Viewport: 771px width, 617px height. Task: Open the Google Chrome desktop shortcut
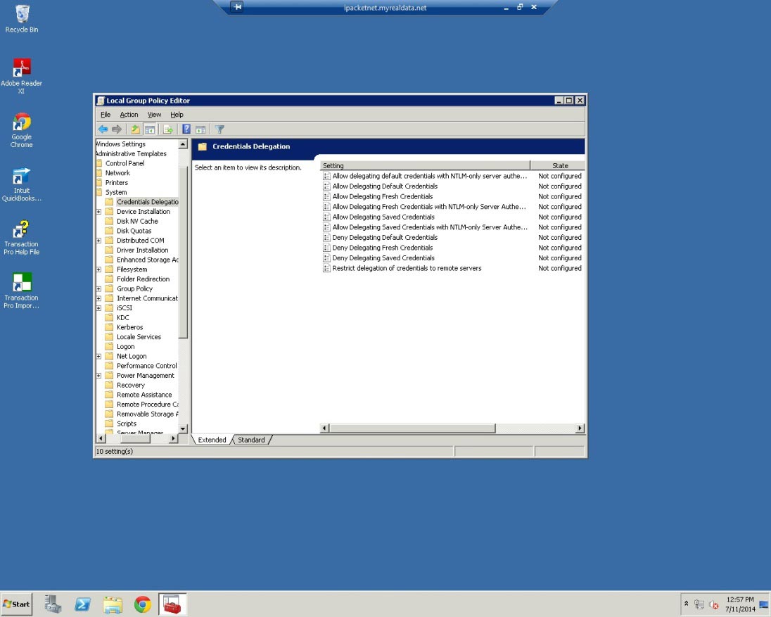click(x=21, y=130)
